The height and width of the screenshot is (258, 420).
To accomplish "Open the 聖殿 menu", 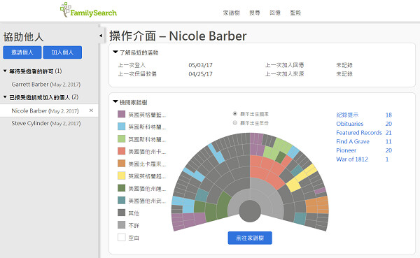I will point(295,13).
